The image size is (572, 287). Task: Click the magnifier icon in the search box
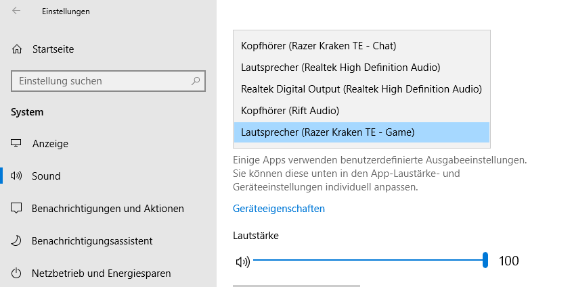pyautogui.click(x=196, y=81)
